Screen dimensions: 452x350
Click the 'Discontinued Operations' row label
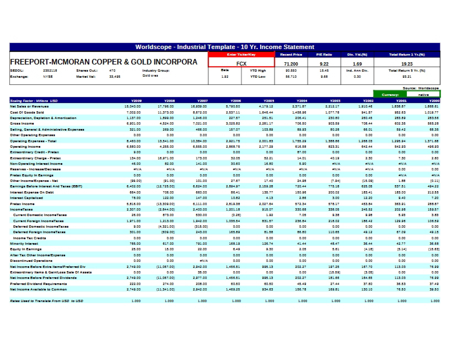(31, 261)
